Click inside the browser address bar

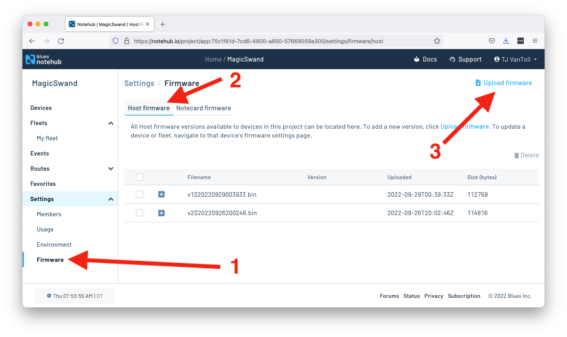(280, 41)
